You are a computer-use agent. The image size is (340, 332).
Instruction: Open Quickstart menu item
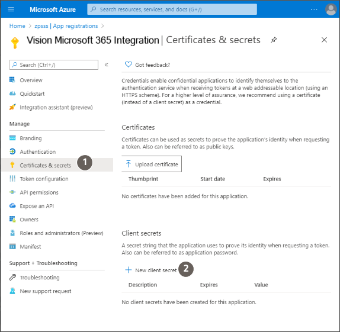tap(32, 94)
